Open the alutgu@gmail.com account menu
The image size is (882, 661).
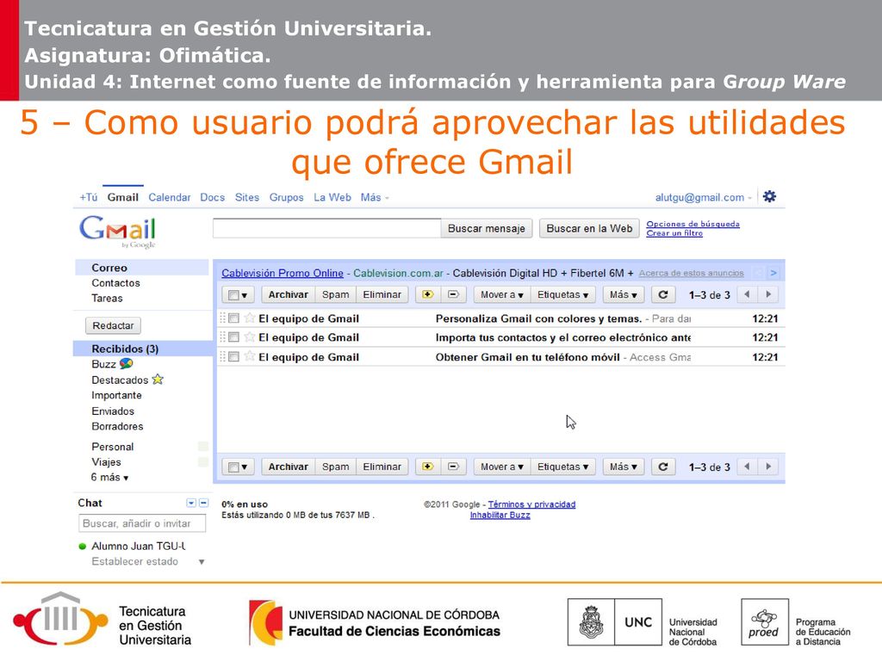(703, 197)
